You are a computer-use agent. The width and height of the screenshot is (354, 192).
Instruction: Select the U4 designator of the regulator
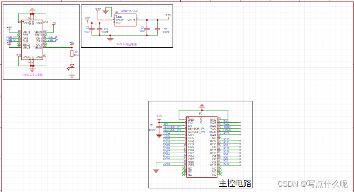tap(117, 12)
